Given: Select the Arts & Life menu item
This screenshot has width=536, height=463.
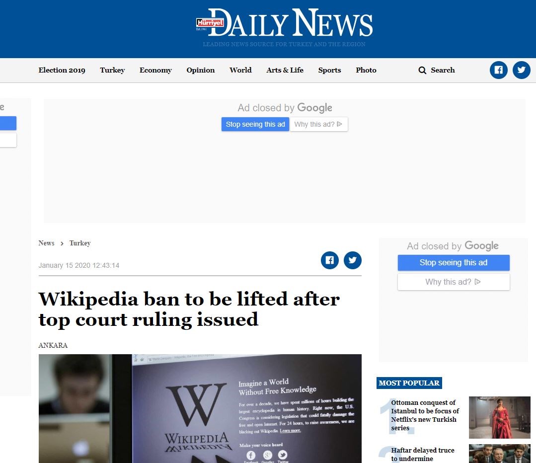Looking at the screenshot, I should (285, 70).
